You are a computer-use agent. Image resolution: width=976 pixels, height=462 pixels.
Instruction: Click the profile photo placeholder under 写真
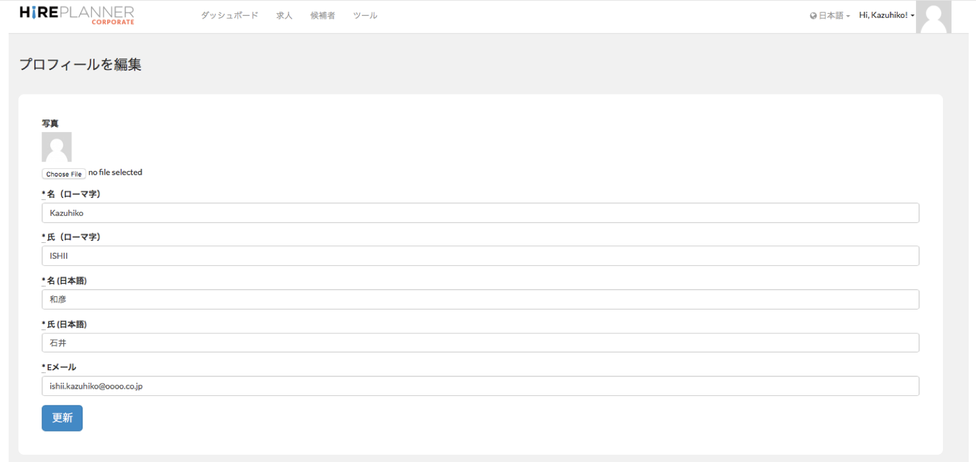[x=57, y=147]
